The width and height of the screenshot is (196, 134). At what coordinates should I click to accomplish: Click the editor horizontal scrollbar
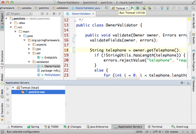(108, 79)
